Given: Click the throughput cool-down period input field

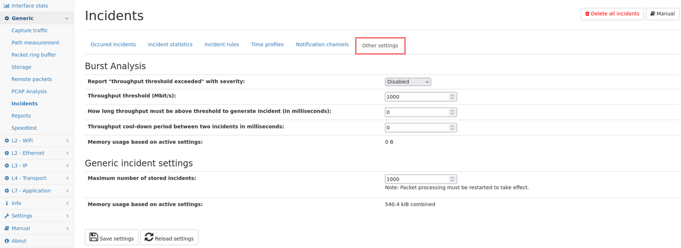Looking at the screenshot, I should pos(417,127).
